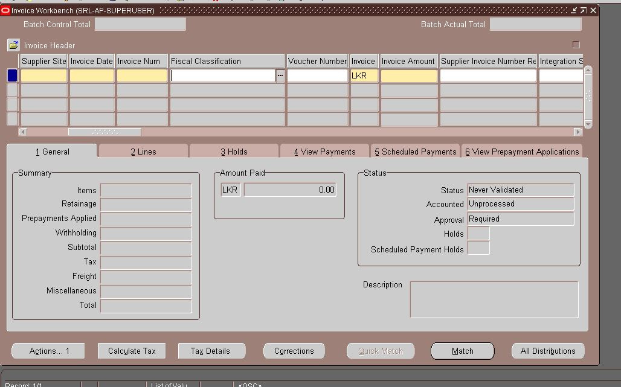Viewport: 621px width, 387px height.
Task: Click the Calculate Tax button
Action: click(132, 351)
